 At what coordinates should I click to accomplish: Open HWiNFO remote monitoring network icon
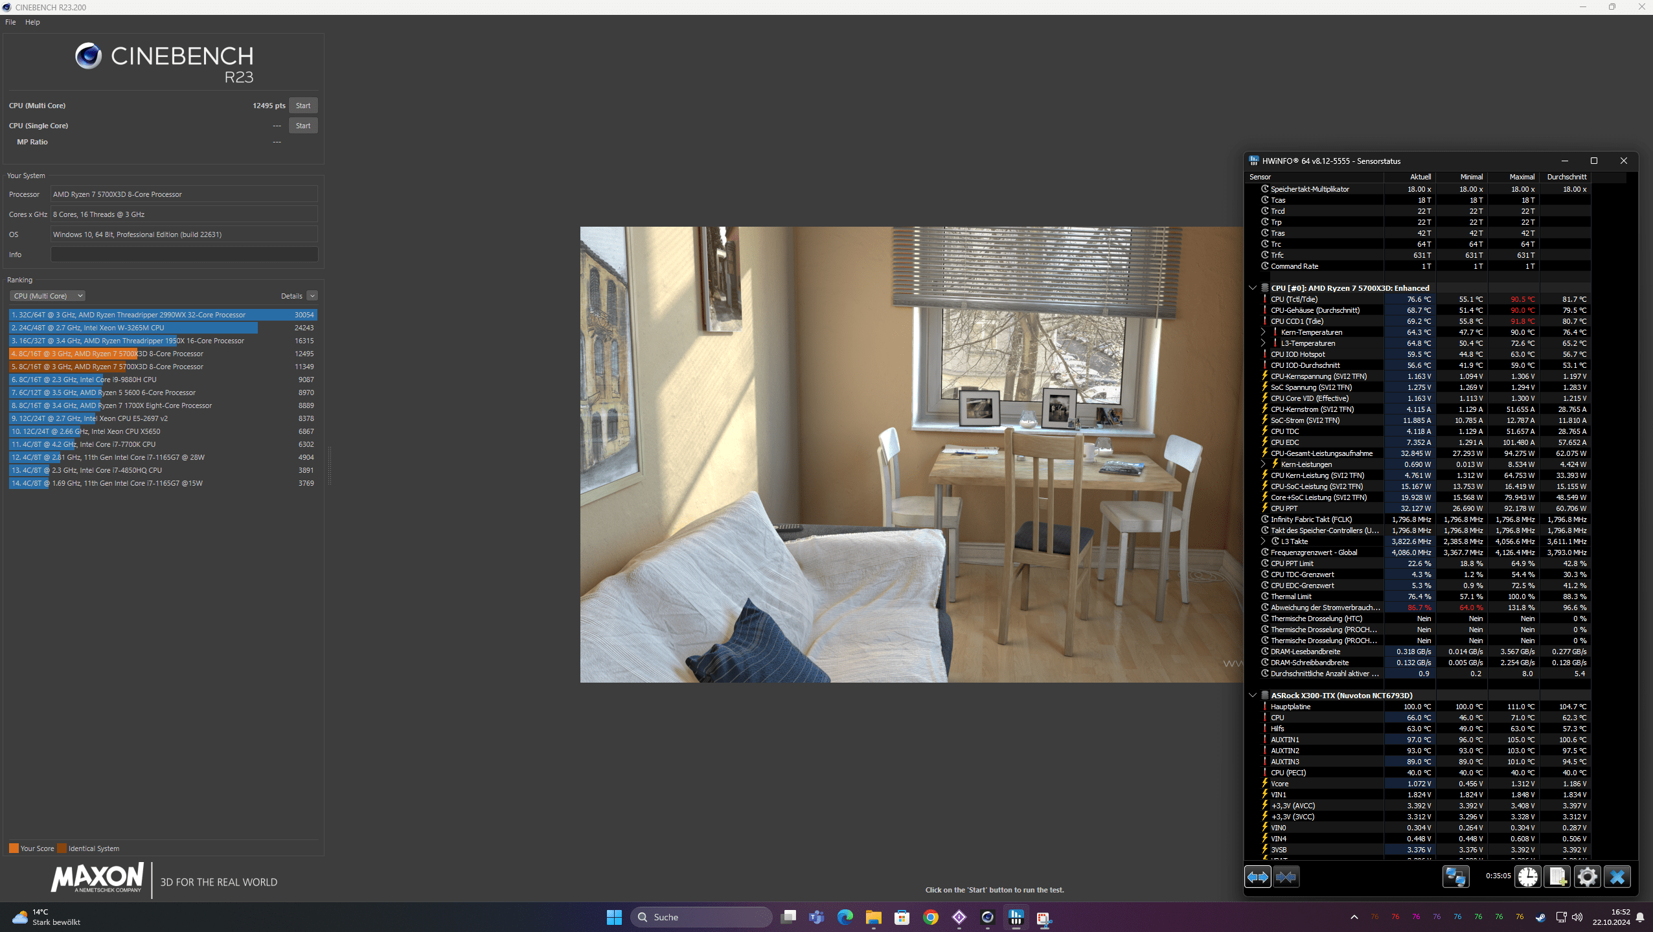click(1455, 877)
